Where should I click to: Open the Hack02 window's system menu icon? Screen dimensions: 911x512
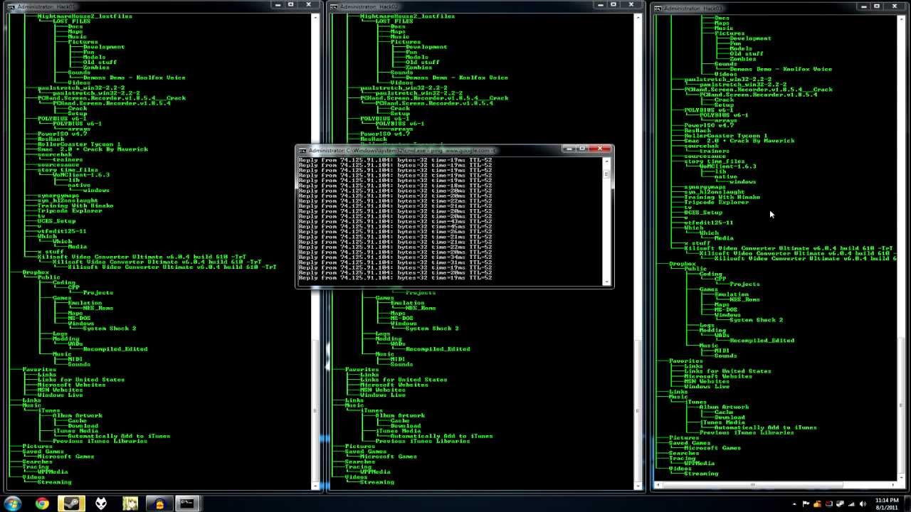335,7
